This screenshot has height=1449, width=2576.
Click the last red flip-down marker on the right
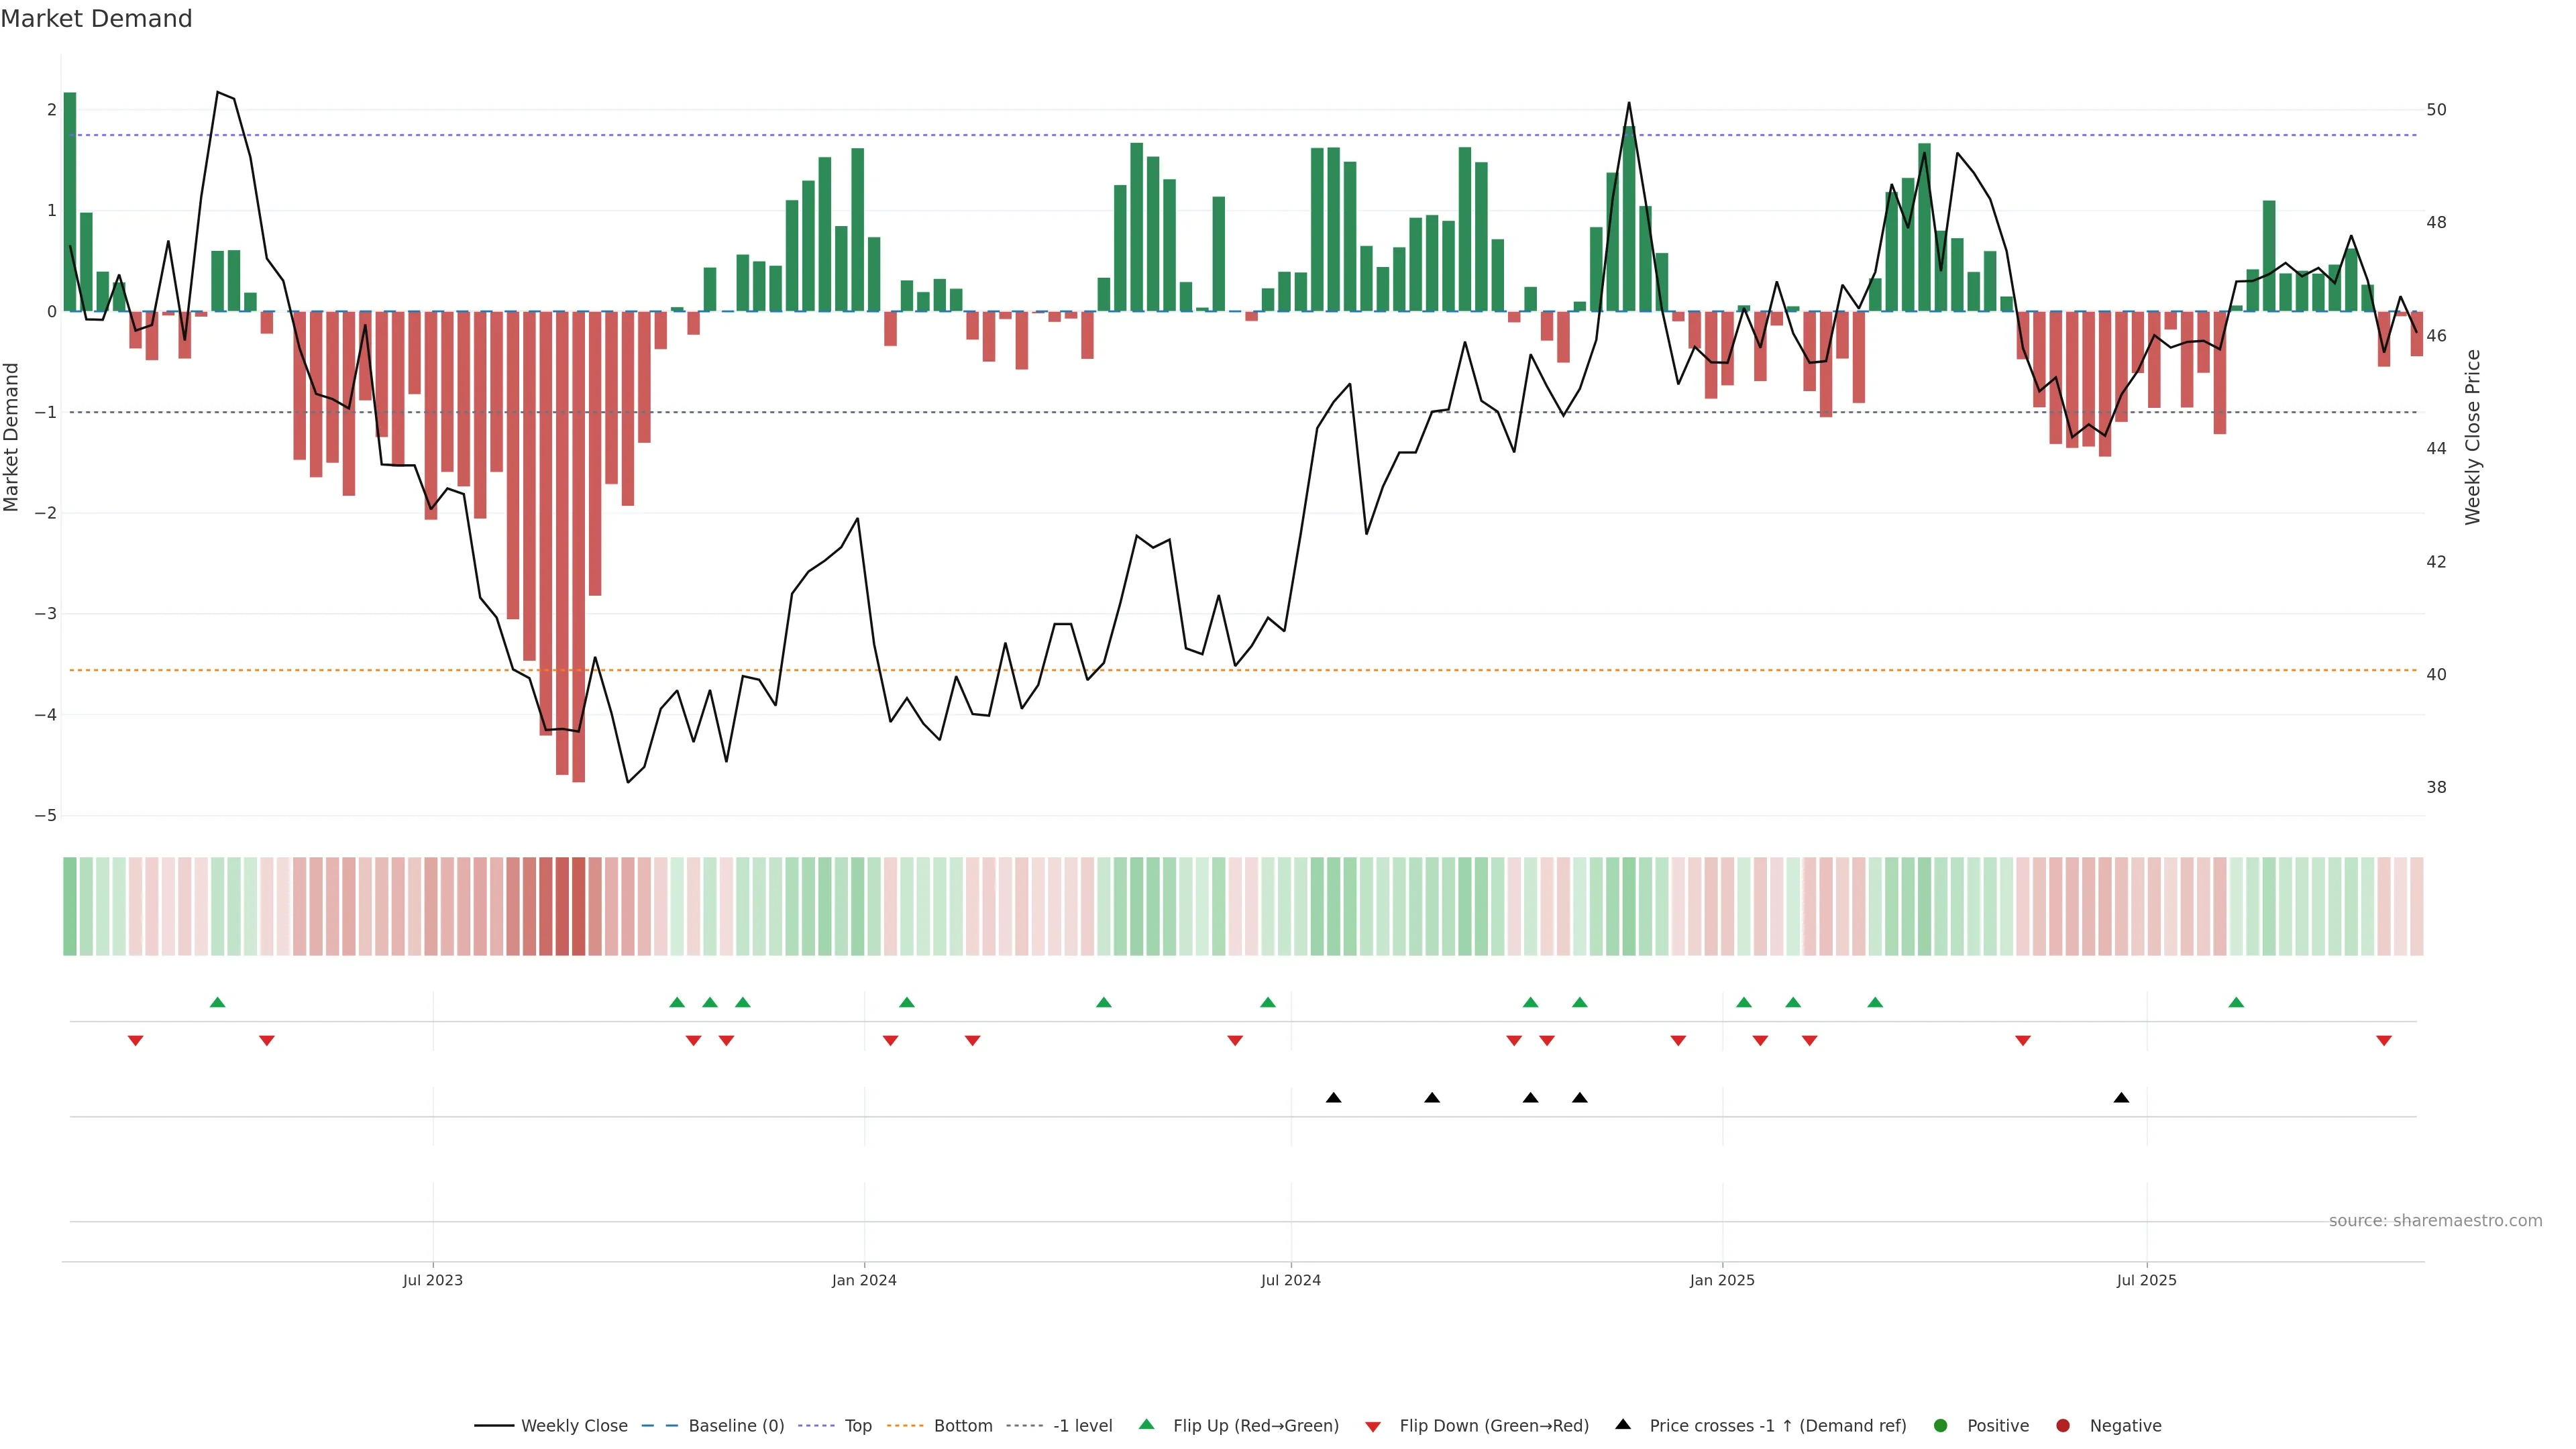coord(2384,1041)
